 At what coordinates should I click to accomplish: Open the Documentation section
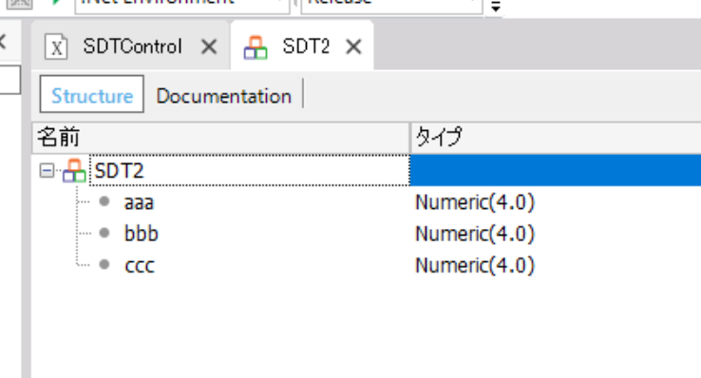pos(223,96)
